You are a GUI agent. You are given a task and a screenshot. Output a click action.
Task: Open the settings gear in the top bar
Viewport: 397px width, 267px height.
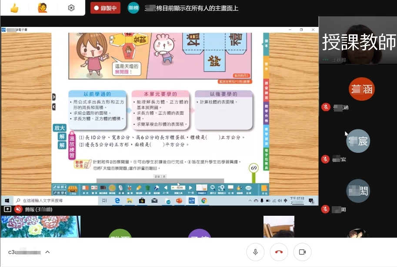click(71, 8)
